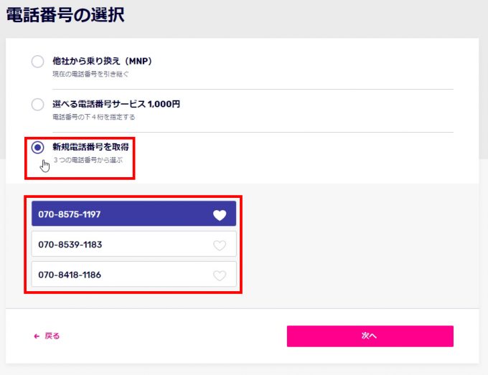This screenshot has height=375, width=488.
Task: Click the 新規電話番号を取得 label text
Action: [x=90, y=147]
